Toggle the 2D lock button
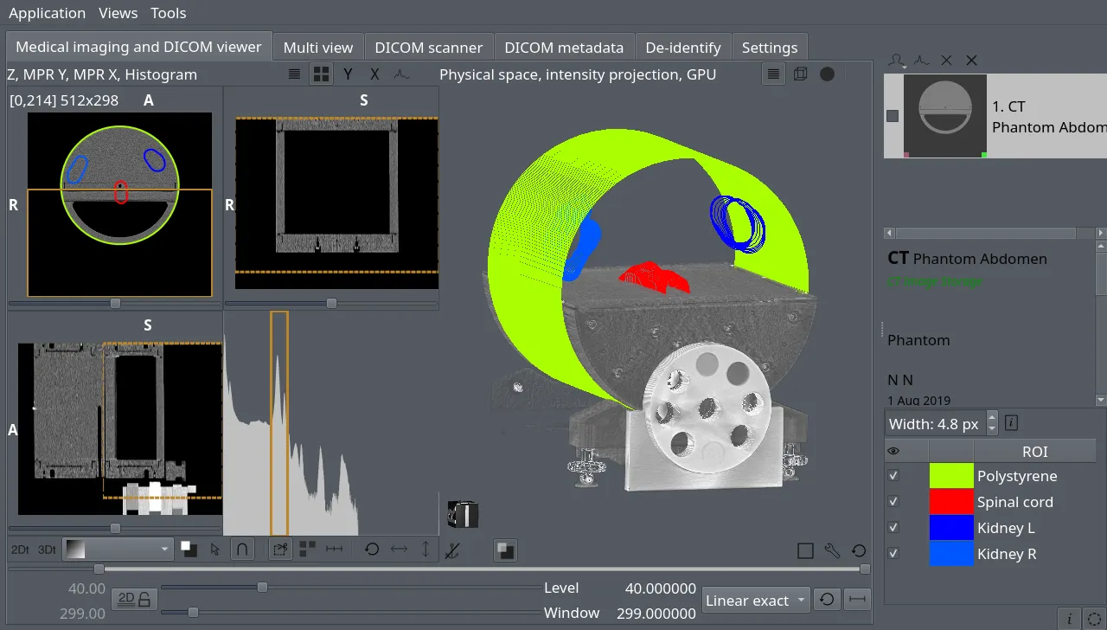 [x=135, y=599]
